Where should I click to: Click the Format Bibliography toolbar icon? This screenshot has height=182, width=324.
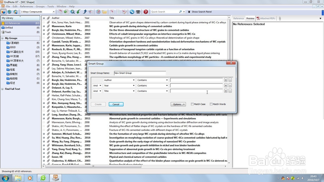click(x=118, y=12)
